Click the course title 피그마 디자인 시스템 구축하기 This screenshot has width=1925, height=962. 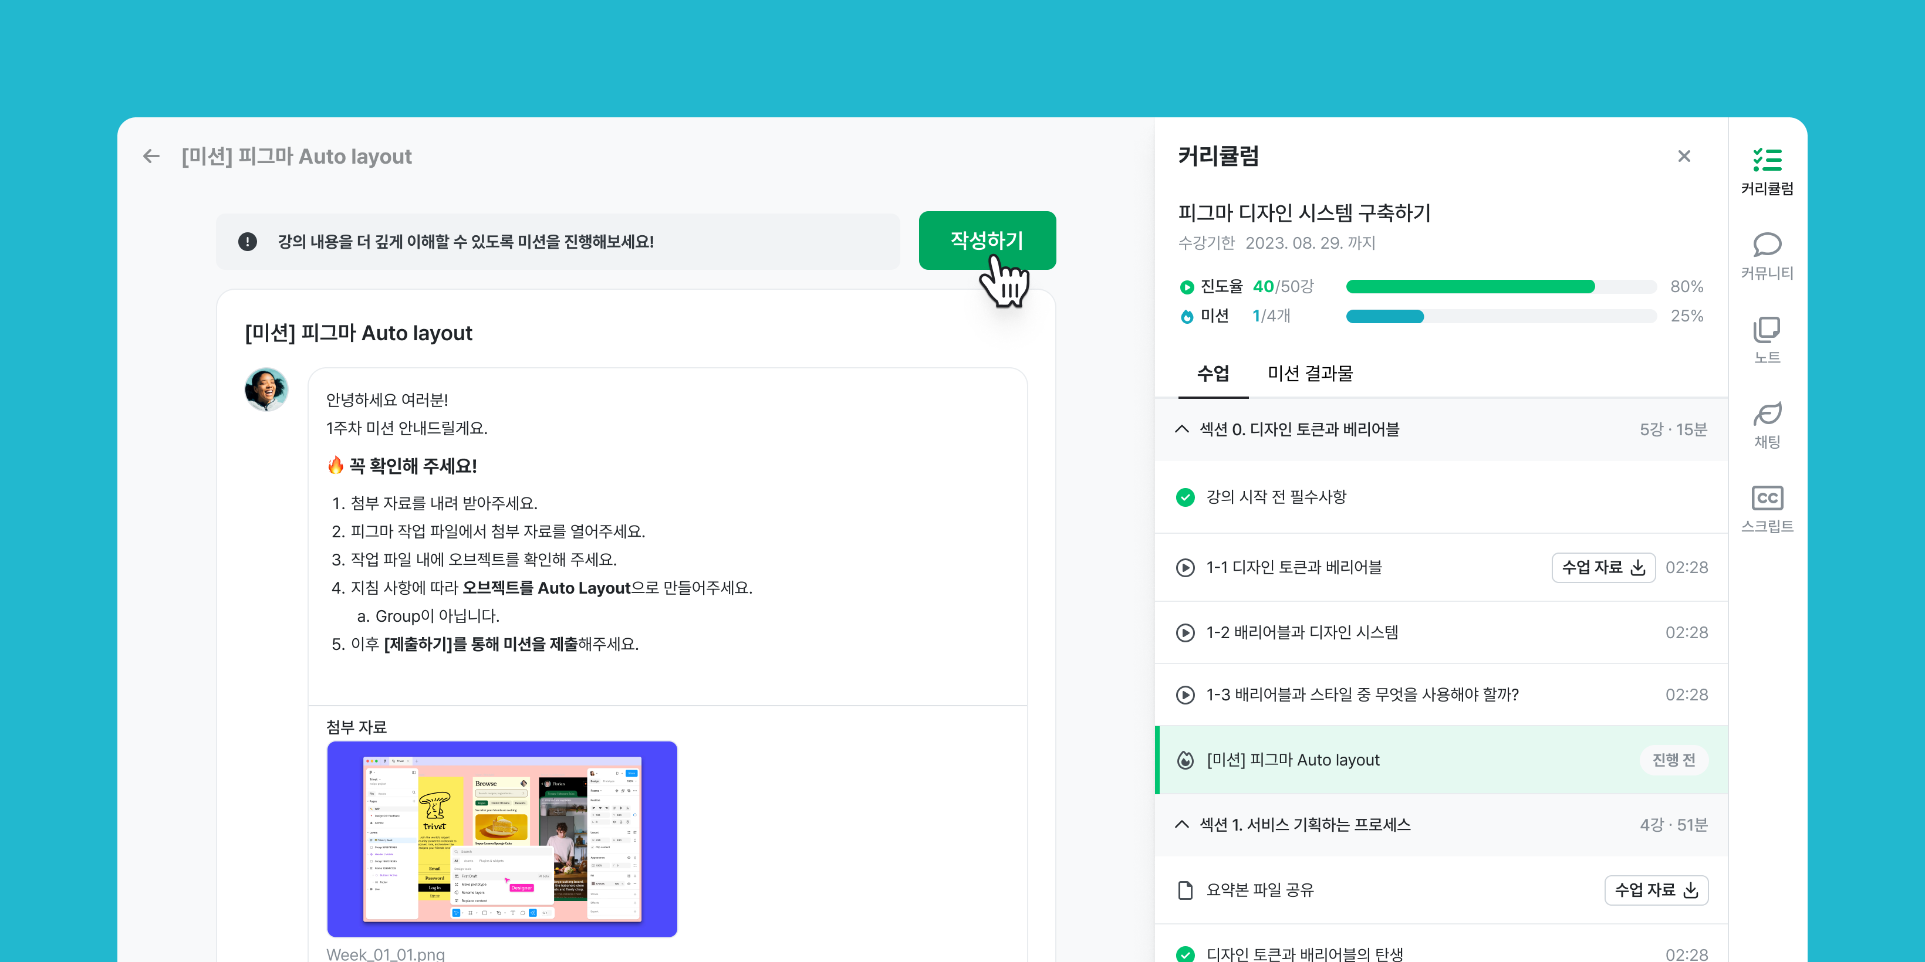1304,213
